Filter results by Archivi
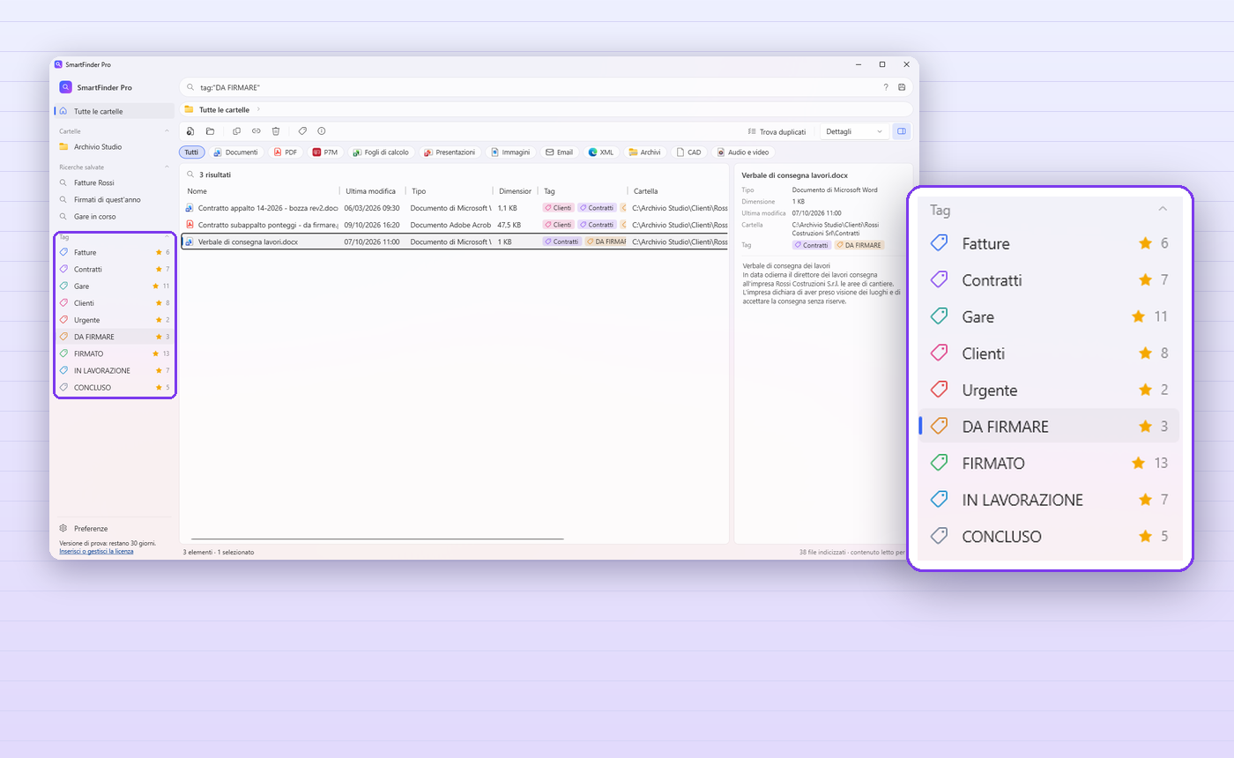 click(x=645, y=152)
